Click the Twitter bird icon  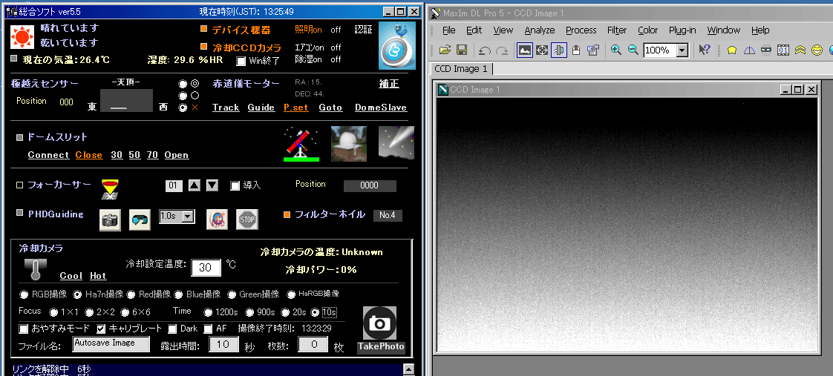(x=397, y=45)
